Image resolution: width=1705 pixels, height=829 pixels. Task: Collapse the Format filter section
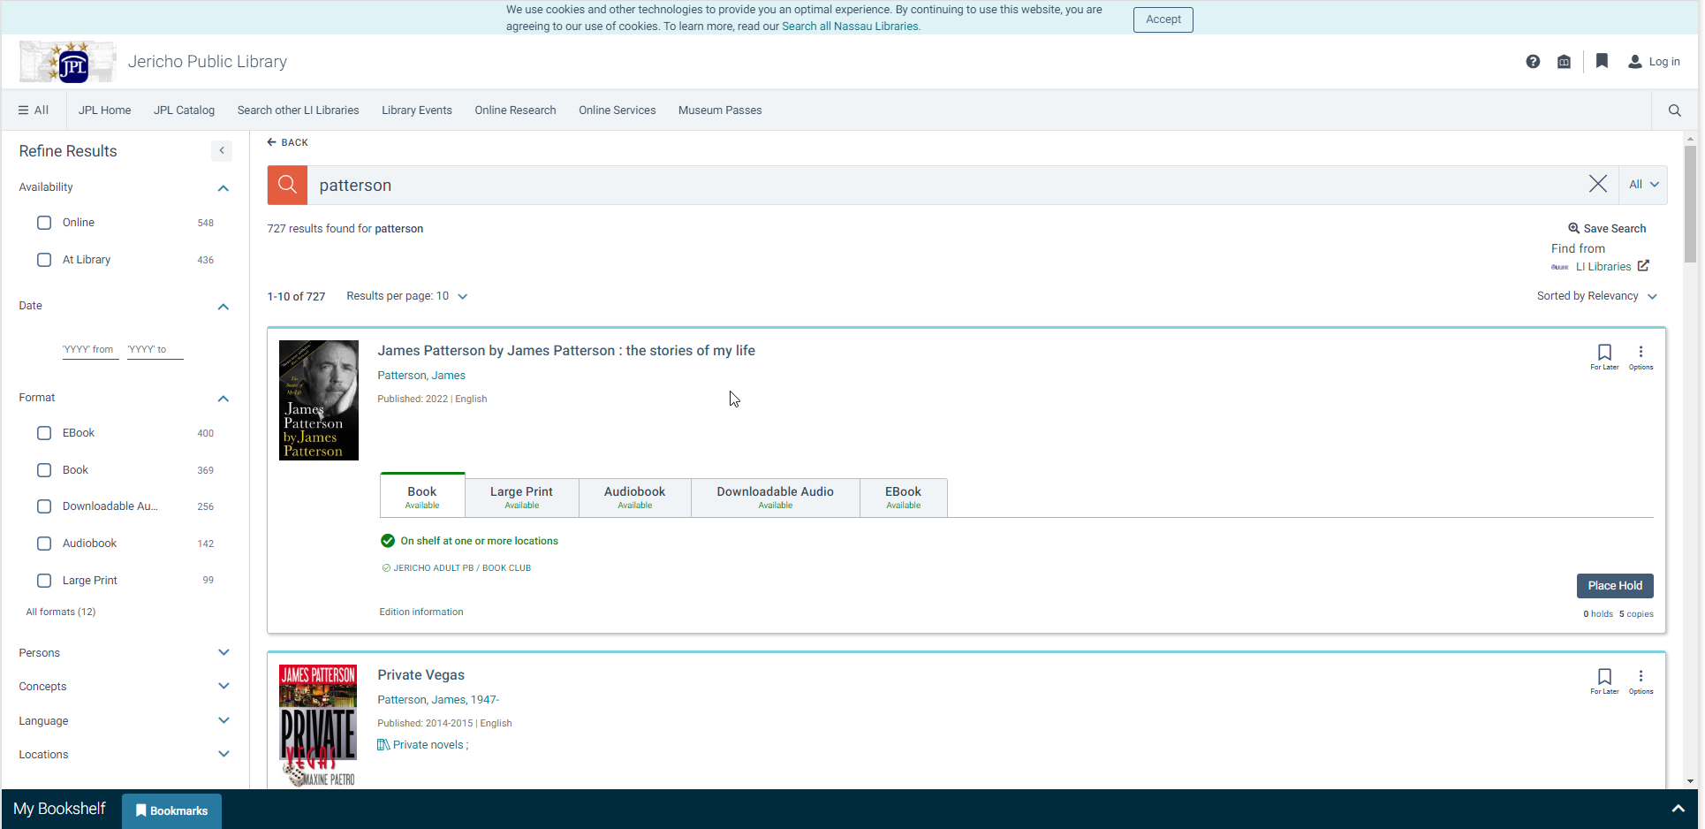pyautogui.click(x=224, y=398)
